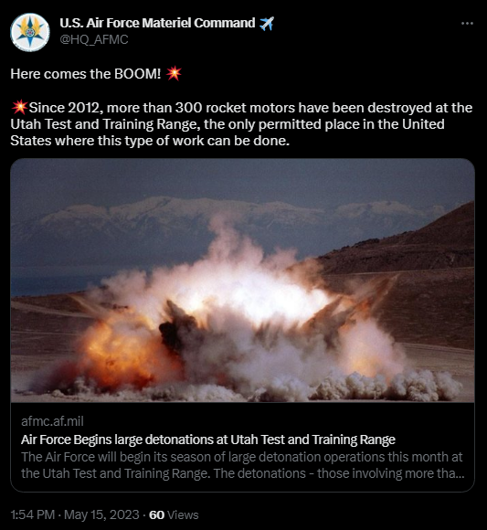The height and width of the screenshot is (530, 487).
Task: Open the explosion photo in link card
Action: click(x=242, y=281)
